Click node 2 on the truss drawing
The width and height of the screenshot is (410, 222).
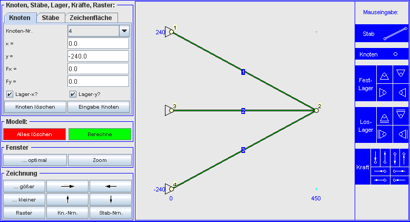(x=316, y=111)
